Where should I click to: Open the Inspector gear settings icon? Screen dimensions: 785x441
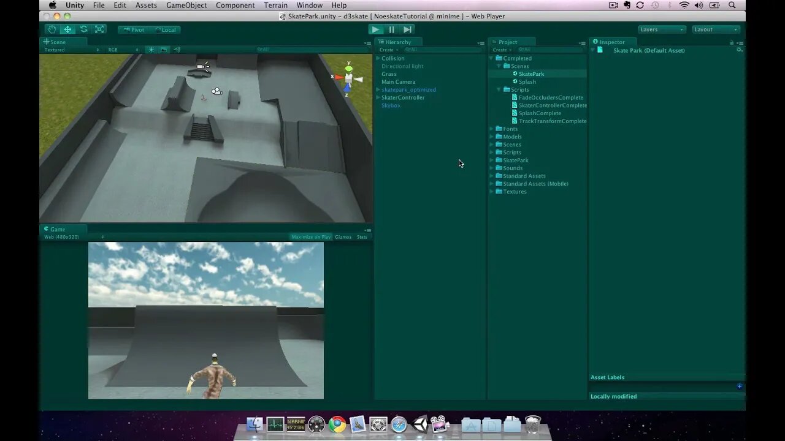[x=739, y=50]
